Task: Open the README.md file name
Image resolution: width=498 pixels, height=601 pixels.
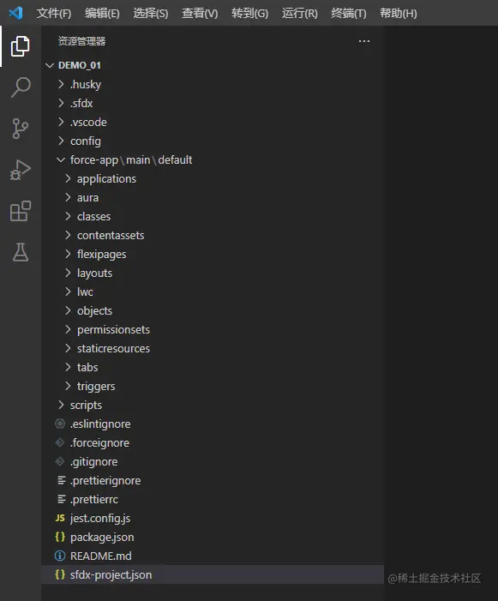Action: [x=101, y=556]
